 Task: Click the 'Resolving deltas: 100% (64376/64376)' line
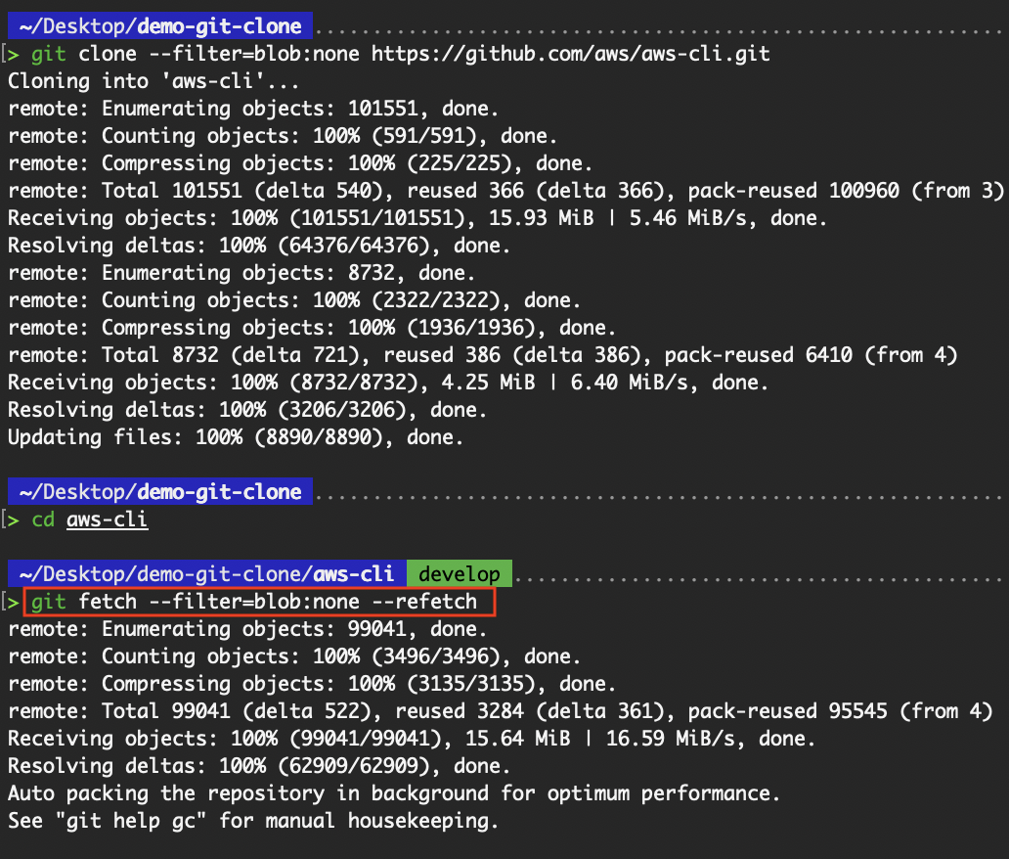coord(259,246)
